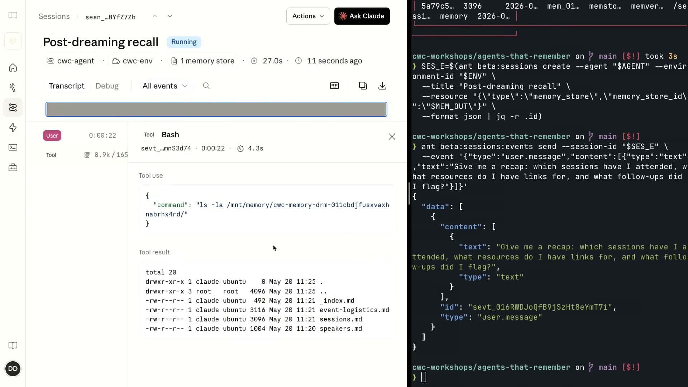This screenshot has height=387, width=688.
Task: Click the terminal prompt cursor
Action: click(x=424, y=377)
